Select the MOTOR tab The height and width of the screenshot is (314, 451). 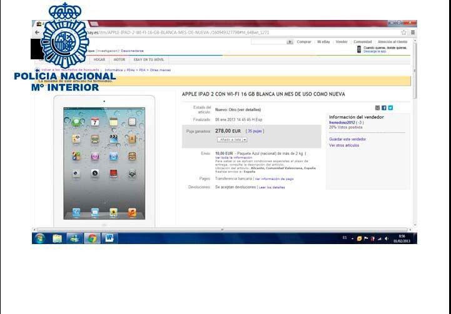point(119,60)
